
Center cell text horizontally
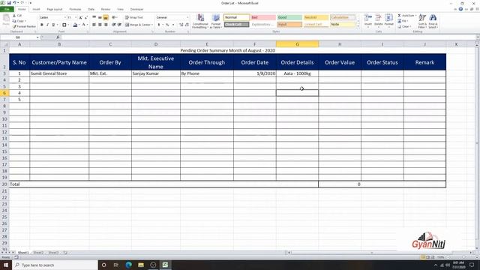coord(100,25)
